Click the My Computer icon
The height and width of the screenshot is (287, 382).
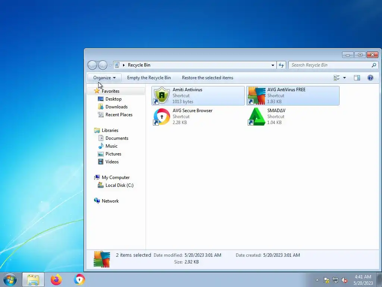pyautogui.click(x=97, y=178)
